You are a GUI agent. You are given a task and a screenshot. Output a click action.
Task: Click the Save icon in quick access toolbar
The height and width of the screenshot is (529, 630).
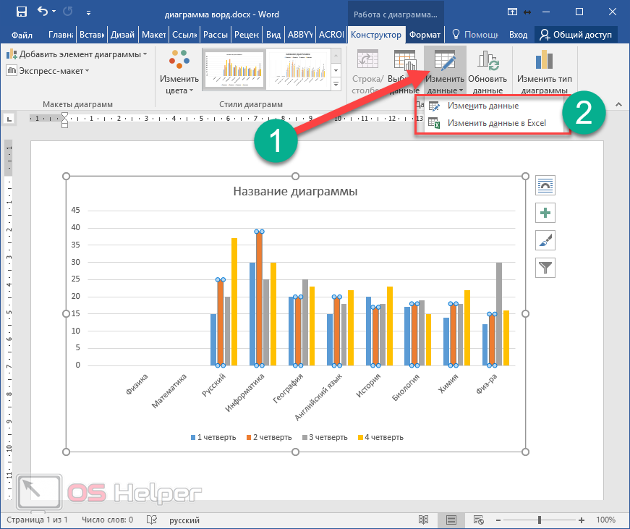(x=21, y=12)
